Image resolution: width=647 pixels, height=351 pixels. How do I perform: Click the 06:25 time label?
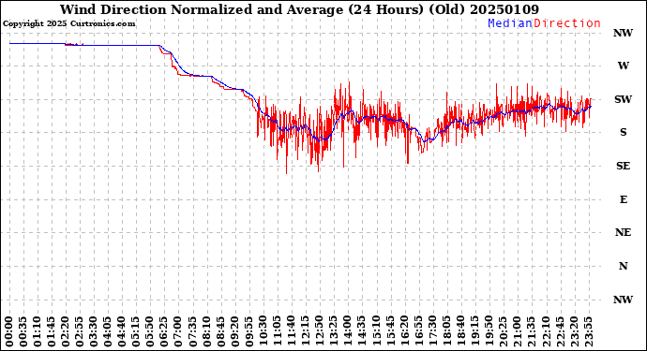[165, 332]
